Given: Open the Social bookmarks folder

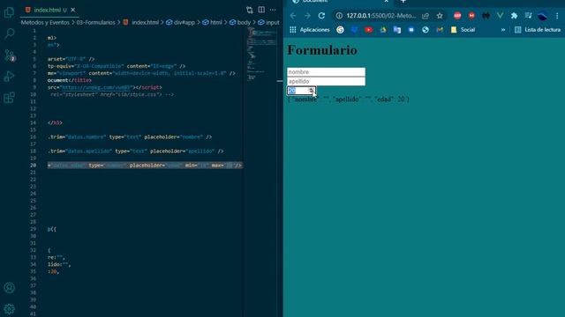Looking at the screenshot, I should coord(463,30).
